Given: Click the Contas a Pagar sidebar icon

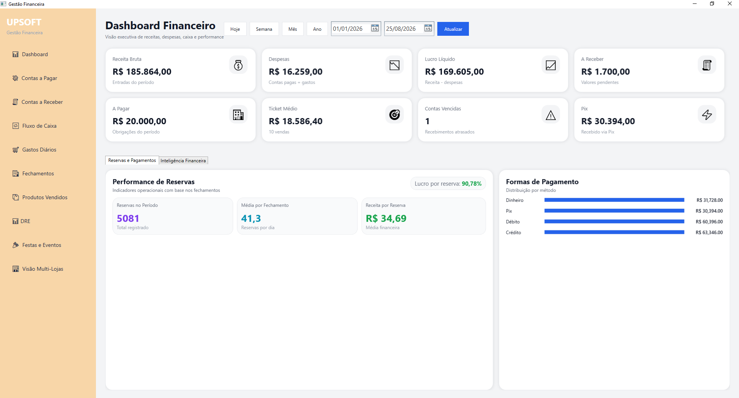Looking at the screenshot, I should 15,78.
